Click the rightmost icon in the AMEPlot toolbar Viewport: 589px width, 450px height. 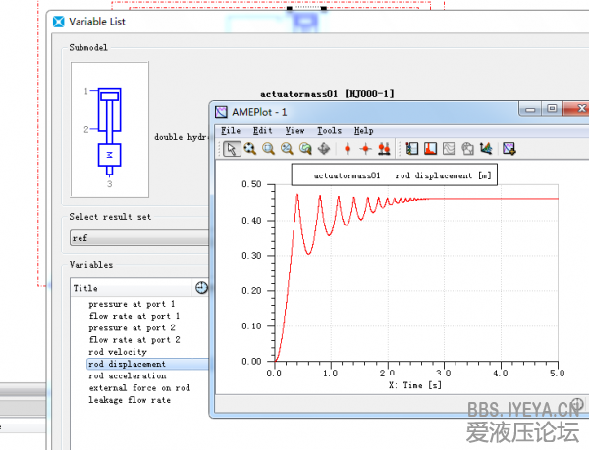pos(509,149)
